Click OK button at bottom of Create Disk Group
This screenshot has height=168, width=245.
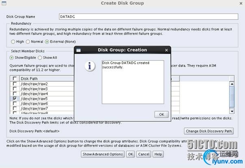click(130, 154)
